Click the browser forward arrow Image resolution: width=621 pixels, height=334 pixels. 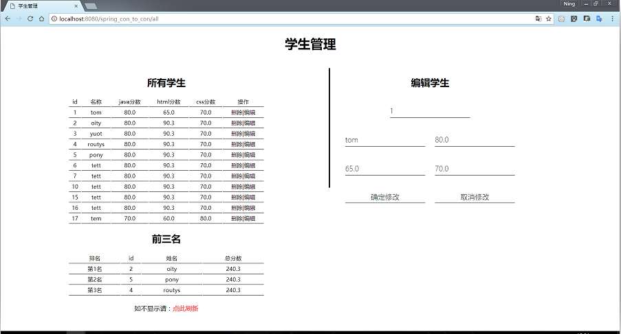click(x=19, y=19)
